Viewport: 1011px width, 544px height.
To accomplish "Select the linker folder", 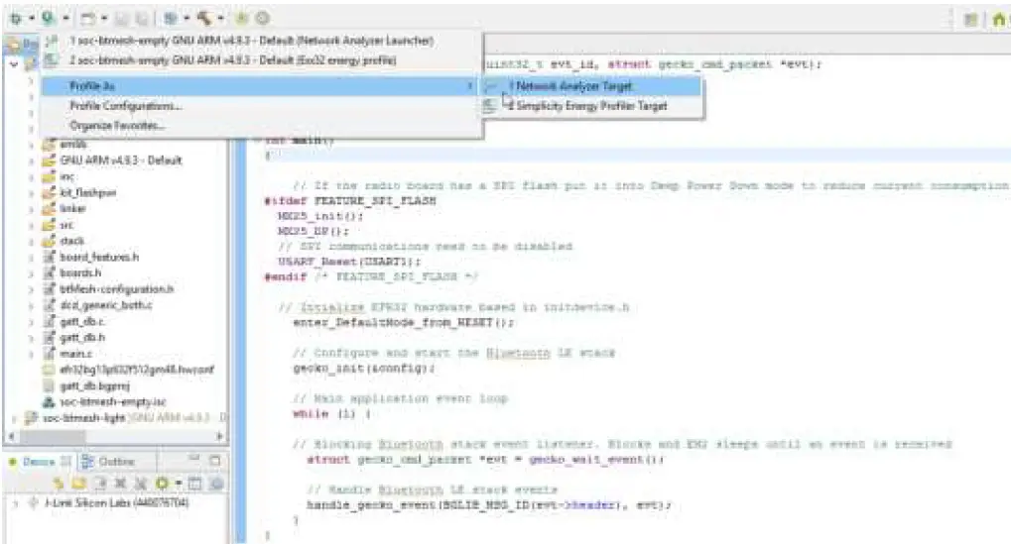I will (72, 209).
